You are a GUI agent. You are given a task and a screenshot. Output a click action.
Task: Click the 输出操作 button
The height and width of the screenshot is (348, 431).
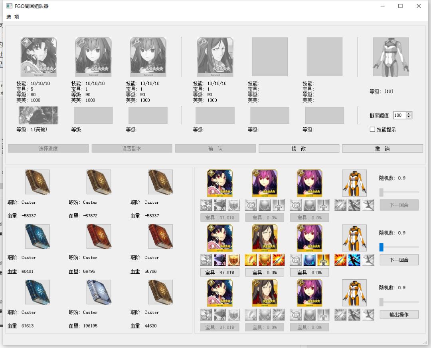click(x=399, y=314)
